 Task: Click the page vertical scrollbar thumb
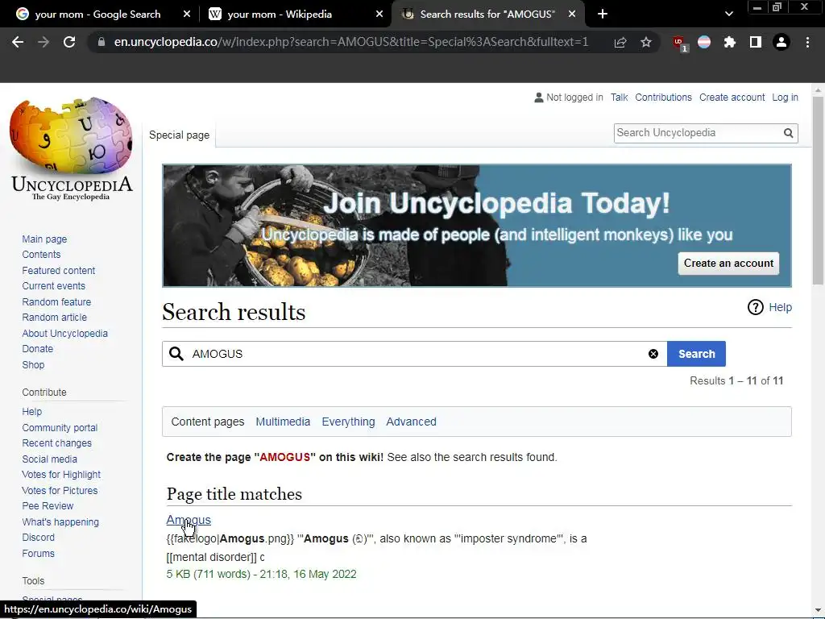pos(818,190)
